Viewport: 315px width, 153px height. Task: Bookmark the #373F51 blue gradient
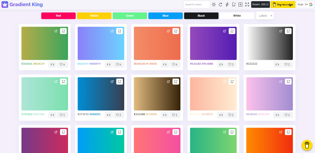click(120, 82)
